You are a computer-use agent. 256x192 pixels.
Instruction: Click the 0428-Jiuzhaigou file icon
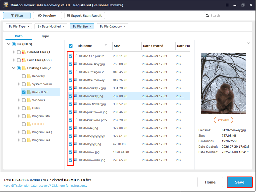click(x=75, y=72)
